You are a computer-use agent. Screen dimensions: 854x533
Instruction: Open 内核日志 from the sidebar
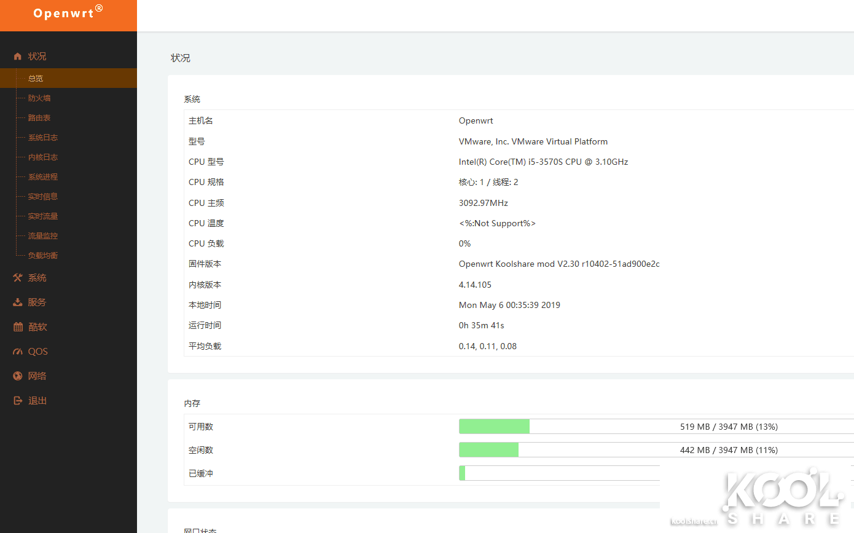[43, 157]
